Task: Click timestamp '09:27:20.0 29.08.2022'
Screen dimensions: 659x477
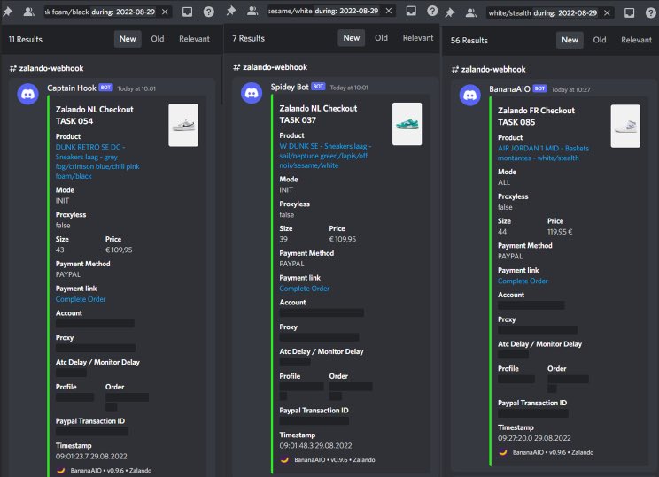Action: click(x=534, y=438)
